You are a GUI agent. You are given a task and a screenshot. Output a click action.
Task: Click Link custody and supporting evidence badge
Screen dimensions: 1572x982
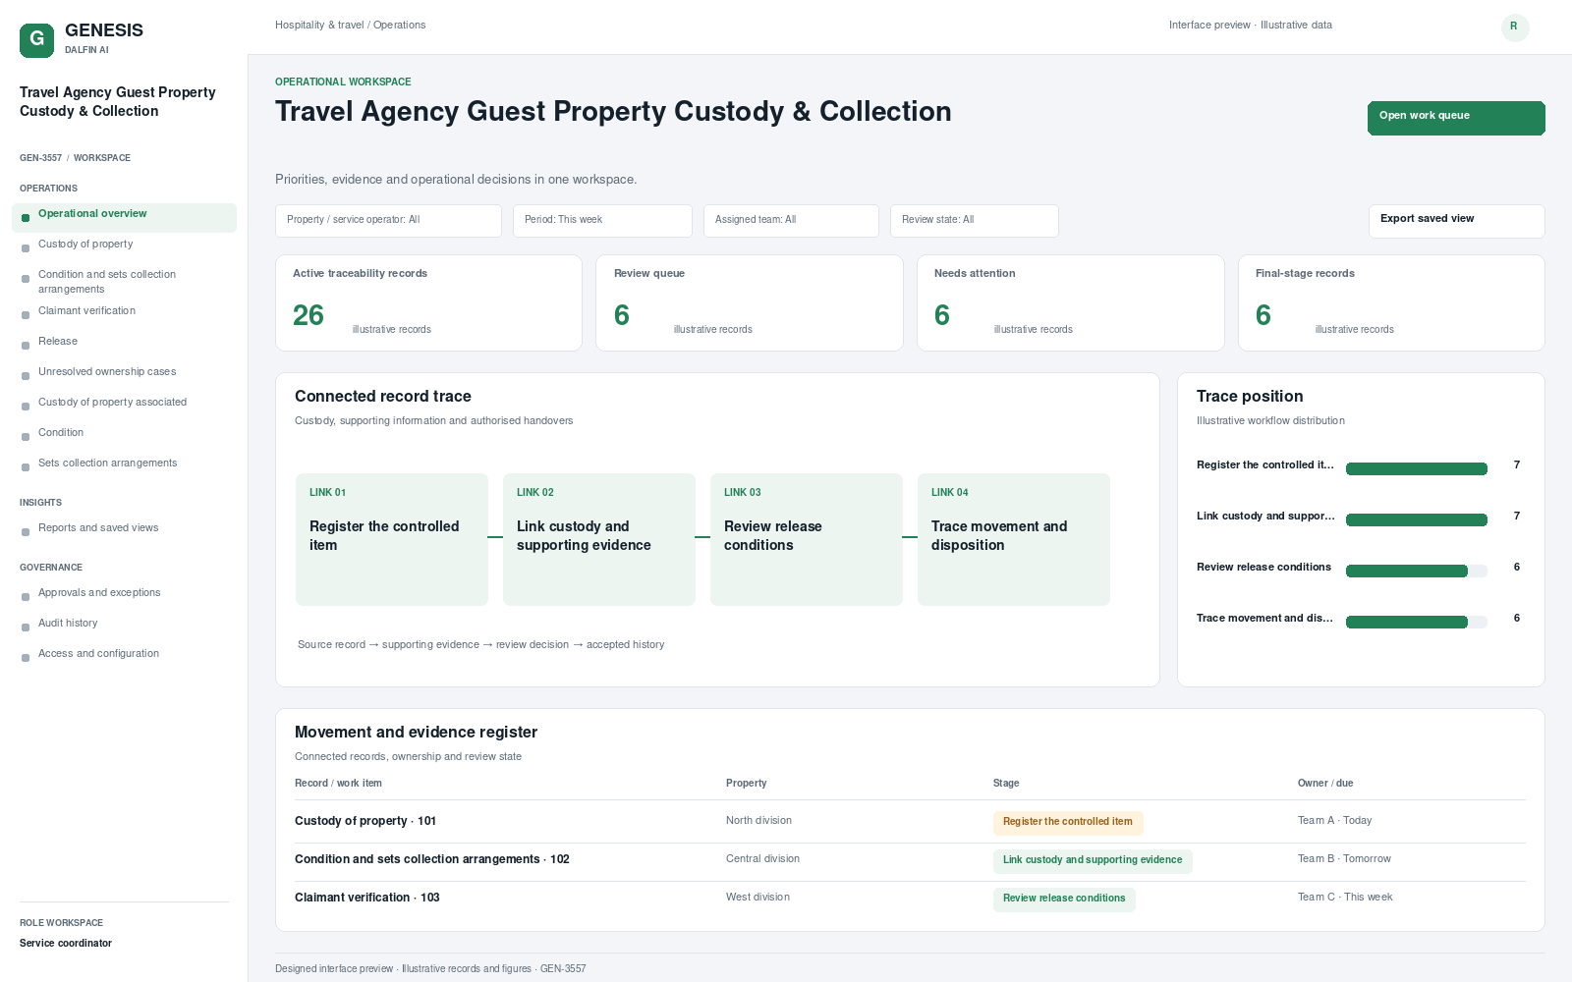1093,861
